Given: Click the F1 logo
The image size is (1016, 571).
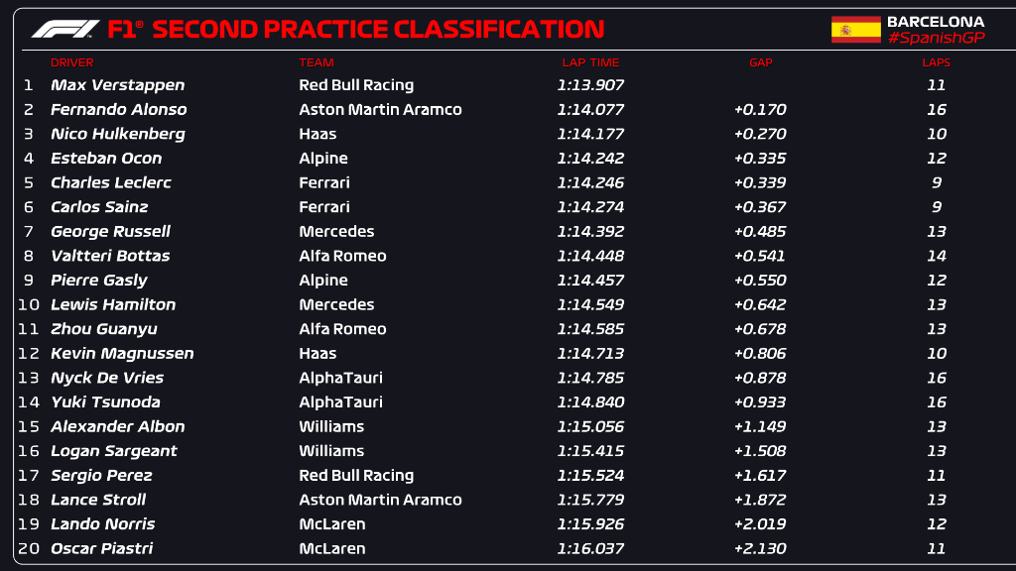Looking at the screenshot, I should click(x=65, y=29).
